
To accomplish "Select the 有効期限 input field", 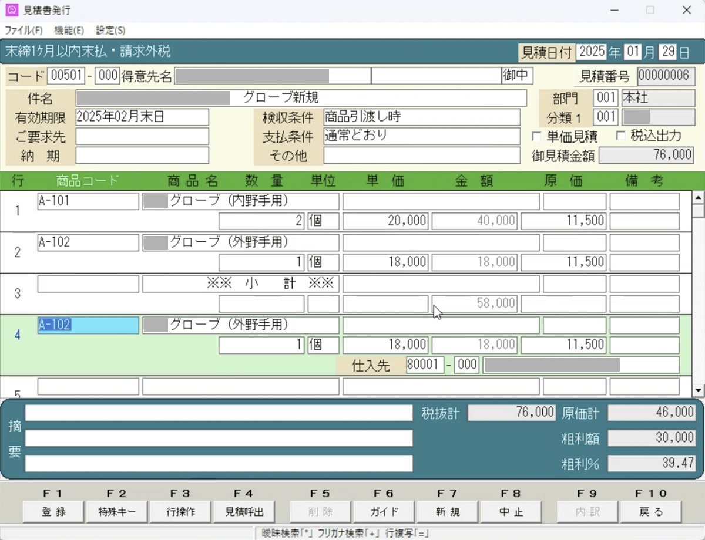I will tap(142, 117).
